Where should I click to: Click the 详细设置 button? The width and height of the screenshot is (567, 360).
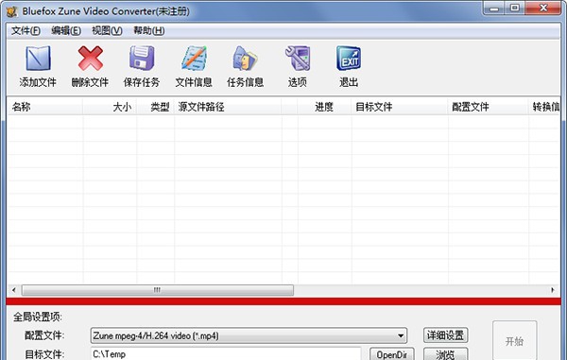click(445, 335)
